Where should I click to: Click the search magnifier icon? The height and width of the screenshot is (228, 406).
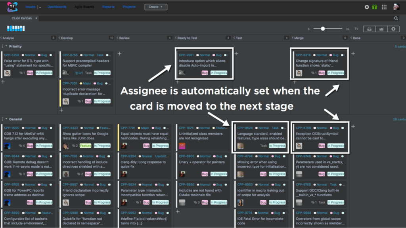[396, 18]
